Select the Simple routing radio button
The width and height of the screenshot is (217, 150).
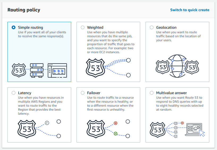[x=14, y=27]
